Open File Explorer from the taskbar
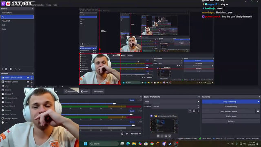This screenshot has height=147, width=261. [x=134, y=144]
